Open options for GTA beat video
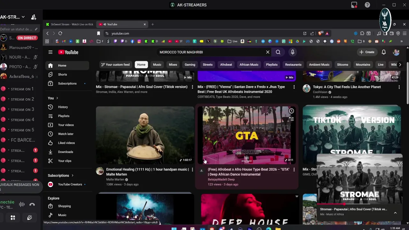 (x=294, y=169)
